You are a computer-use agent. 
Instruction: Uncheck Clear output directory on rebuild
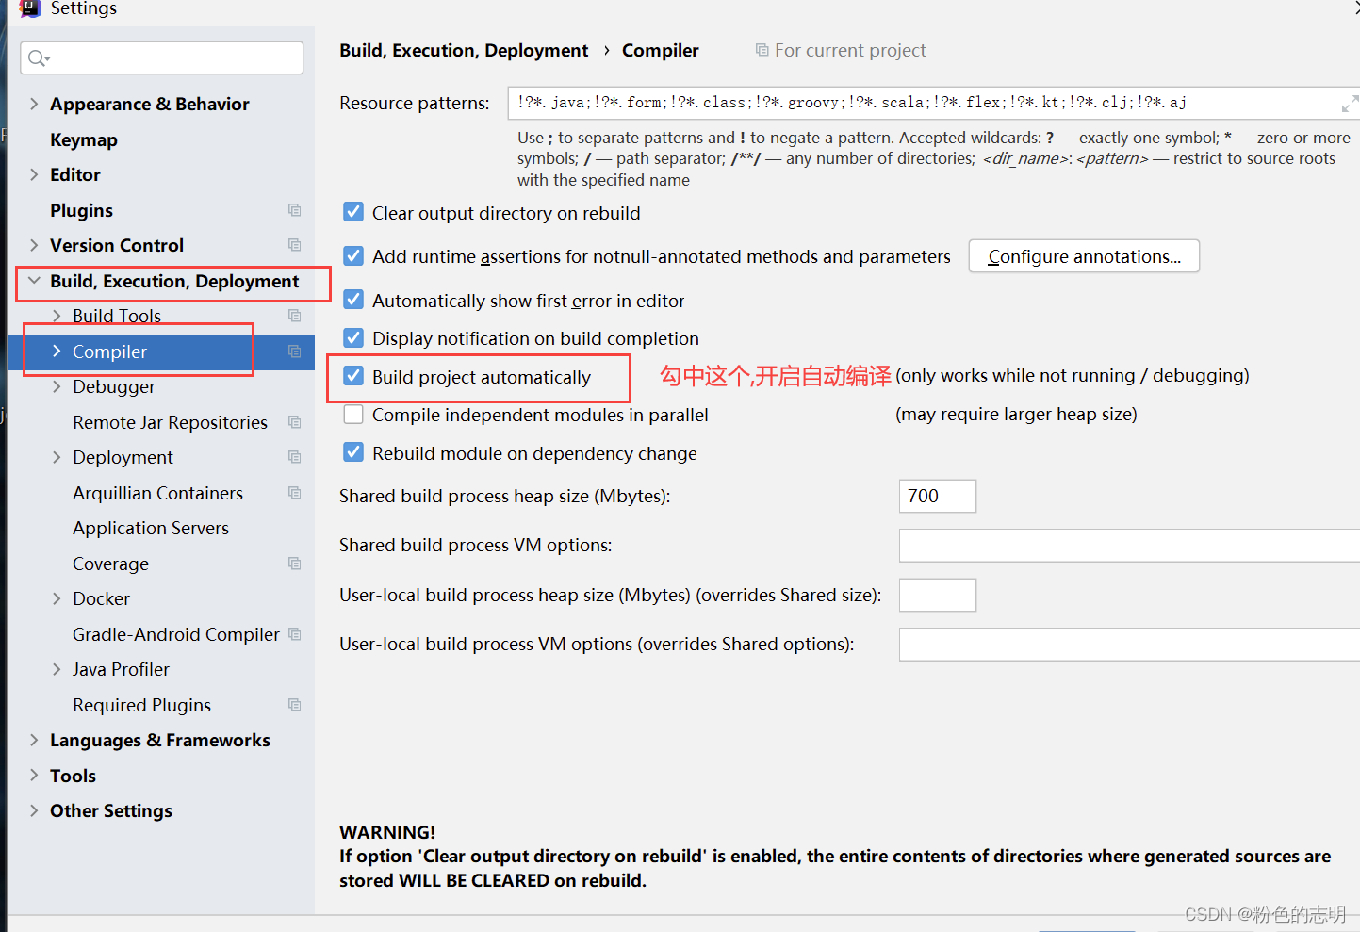pos(353,212)
